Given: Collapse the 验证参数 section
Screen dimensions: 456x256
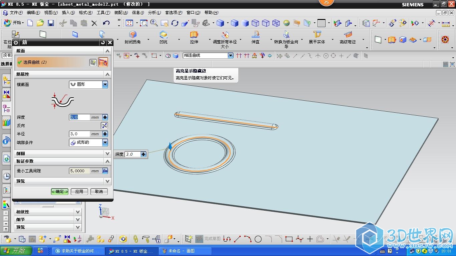Looking at the screenshot, I should click(107, 161).
